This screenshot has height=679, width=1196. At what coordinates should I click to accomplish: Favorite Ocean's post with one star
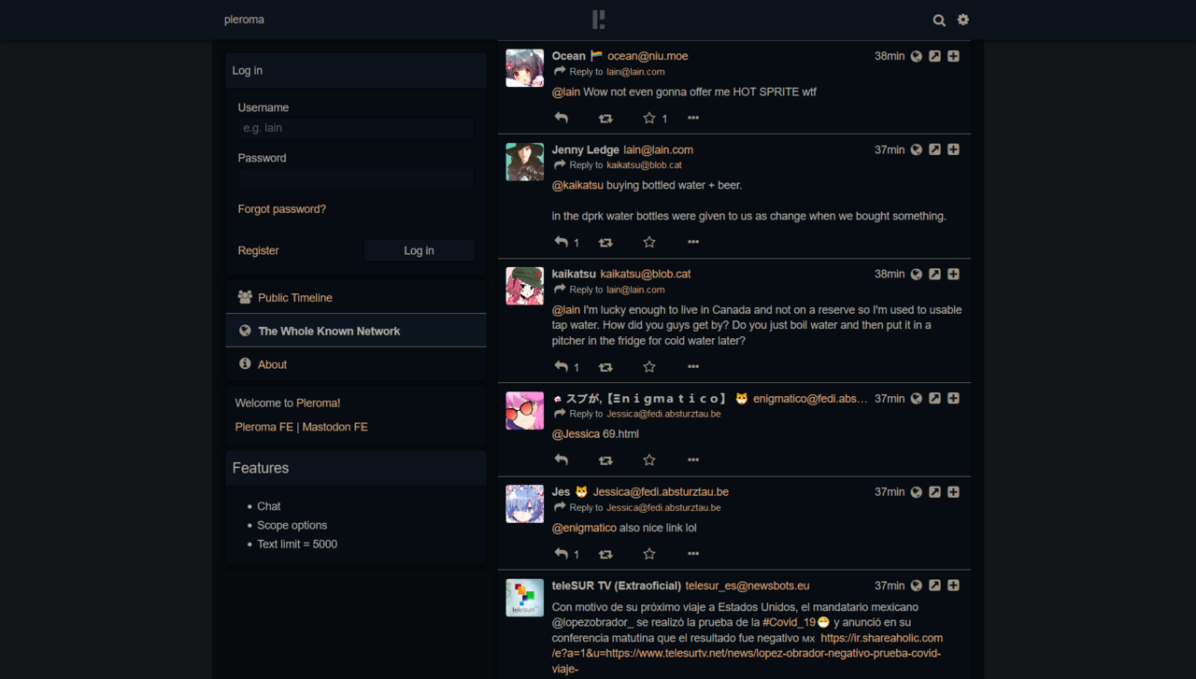[x=649, y=118]
